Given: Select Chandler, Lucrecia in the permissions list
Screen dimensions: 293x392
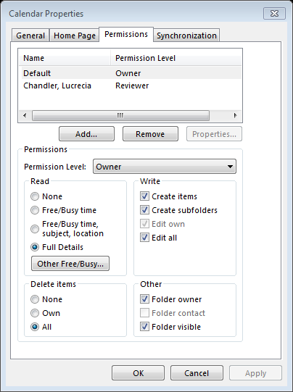Looking at the screenshot, I should tap(130, 86).
